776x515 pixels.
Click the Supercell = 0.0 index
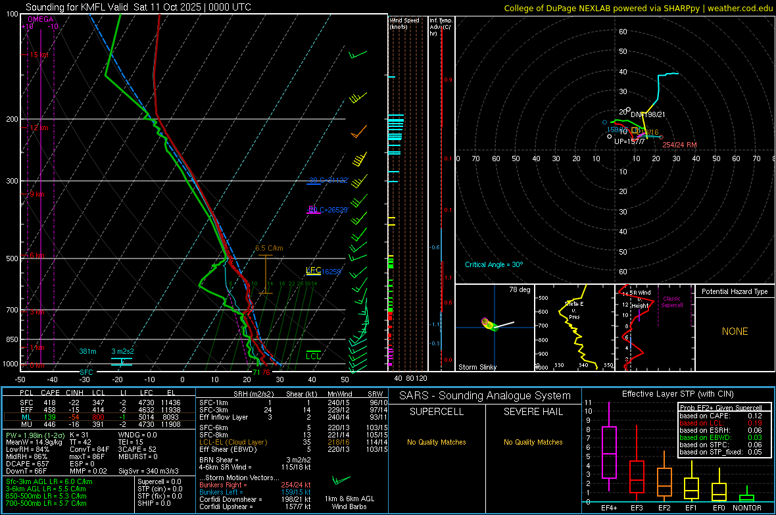pyautogui.click(x=159, y=481)
